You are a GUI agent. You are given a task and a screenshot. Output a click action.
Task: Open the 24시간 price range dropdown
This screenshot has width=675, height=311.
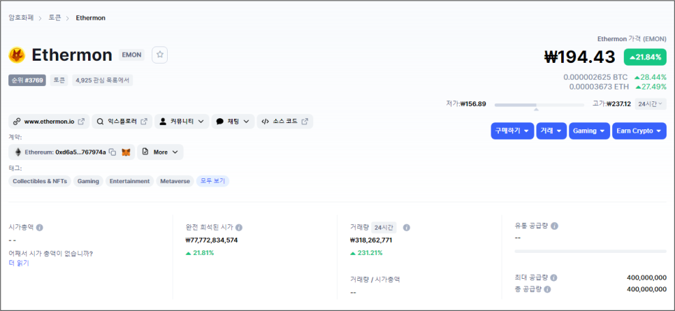tap(651, 104)
